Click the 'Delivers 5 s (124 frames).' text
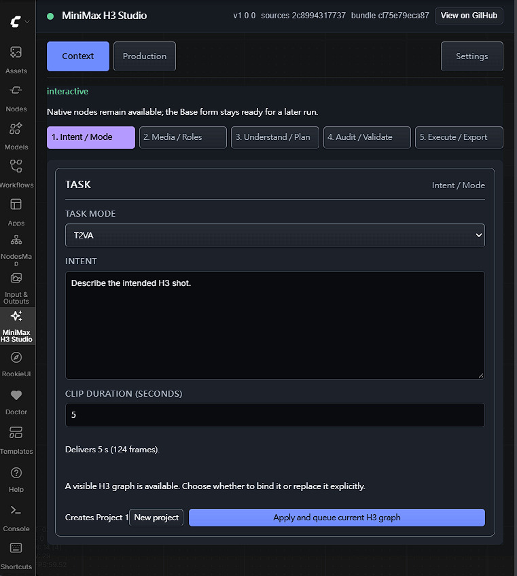This screenshot has width=517, height=576. tap(113, 449)
